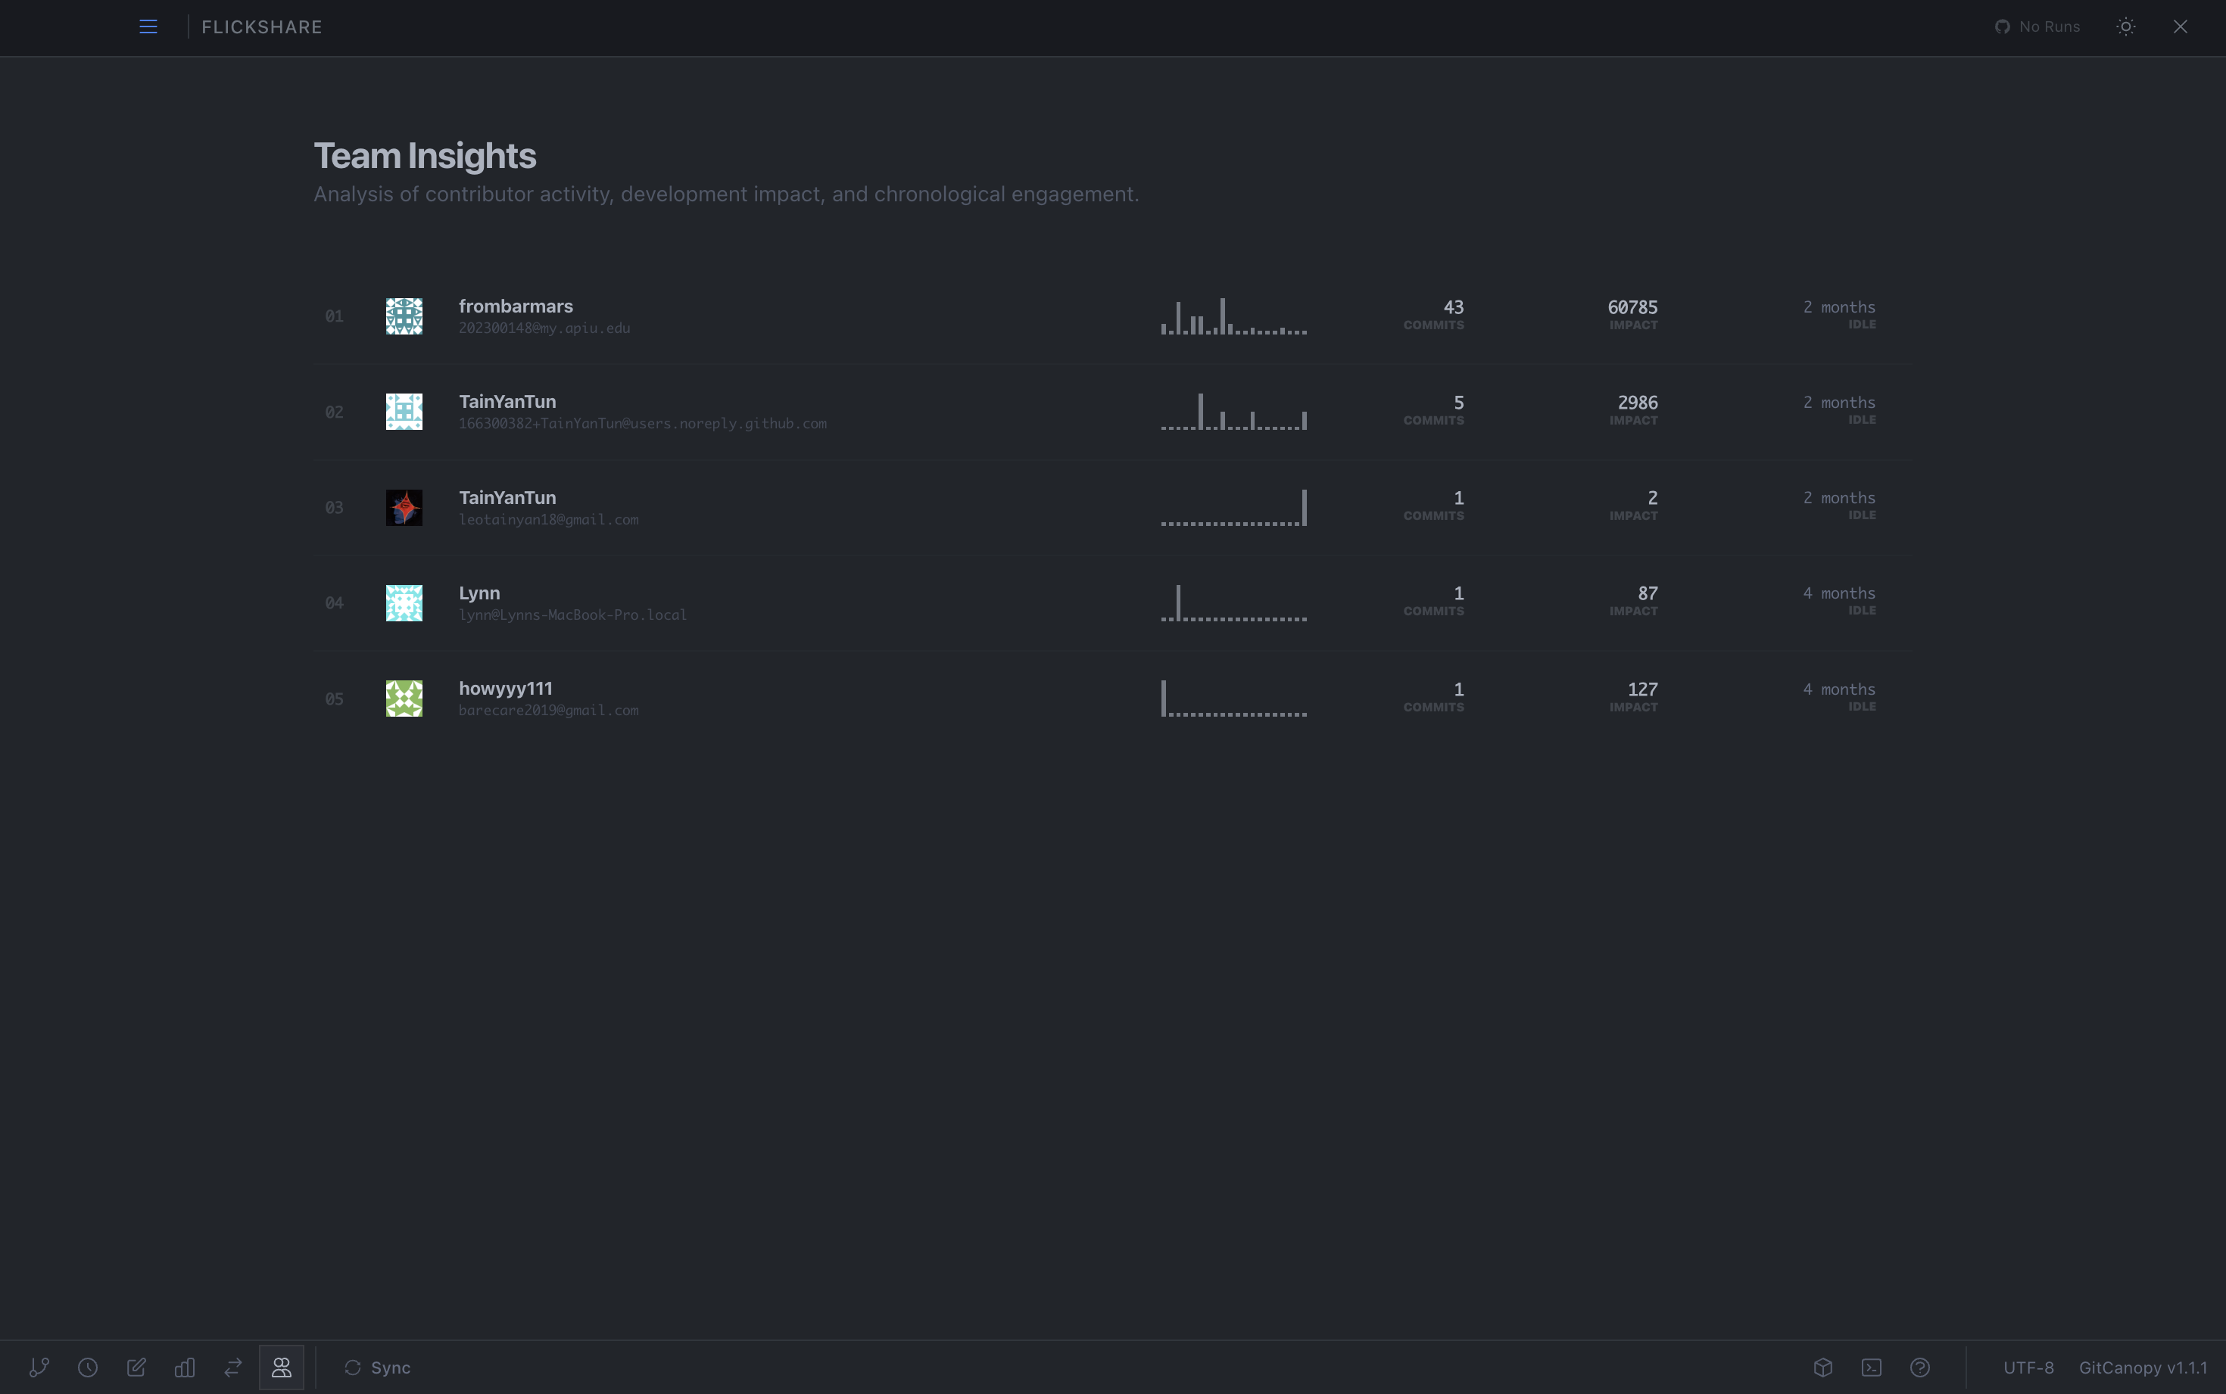Viewport: 2226px width, 1394px height.
Task: Click activity sparkline in row 02
Action: tap(1234, 412)
